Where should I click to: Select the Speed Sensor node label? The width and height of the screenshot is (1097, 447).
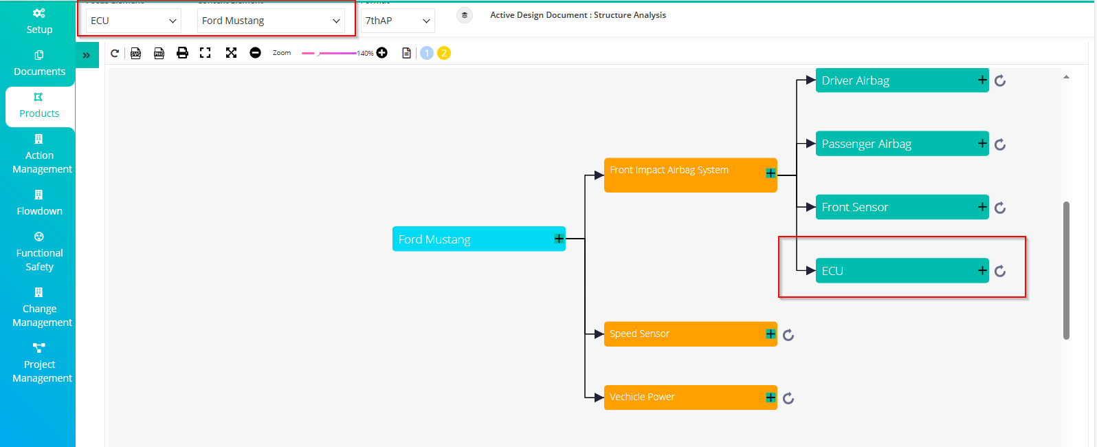(x=639, y=334)
